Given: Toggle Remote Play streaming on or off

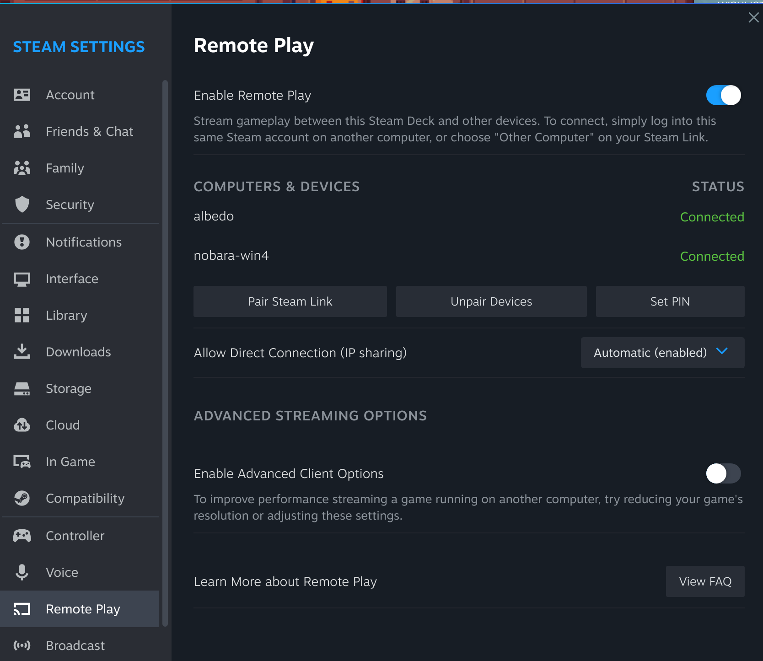Looking at the screenshot, I should coord(723,95).
